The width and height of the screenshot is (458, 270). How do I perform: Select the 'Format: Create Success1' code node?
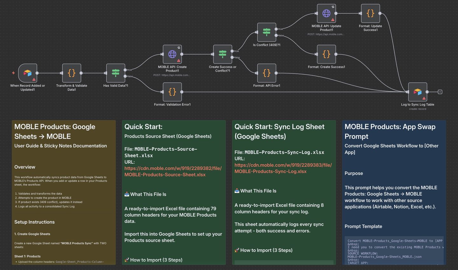[326, 54]
